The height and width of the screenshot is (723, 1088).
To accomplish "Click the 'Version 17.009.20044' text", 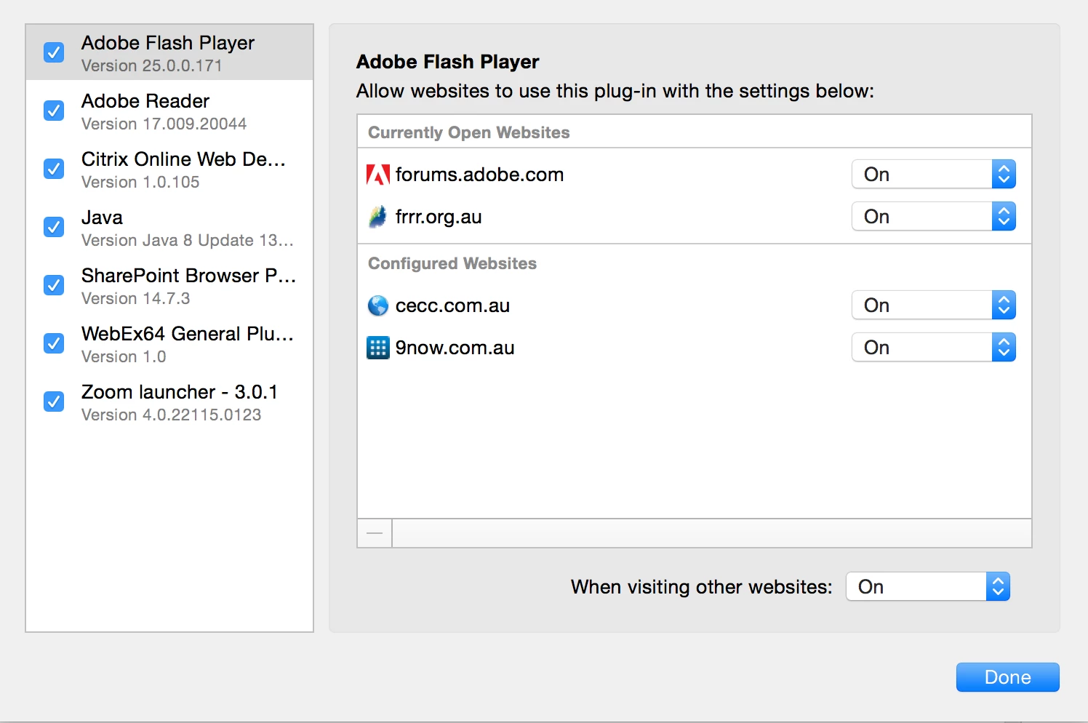I will tap(164, 124).
